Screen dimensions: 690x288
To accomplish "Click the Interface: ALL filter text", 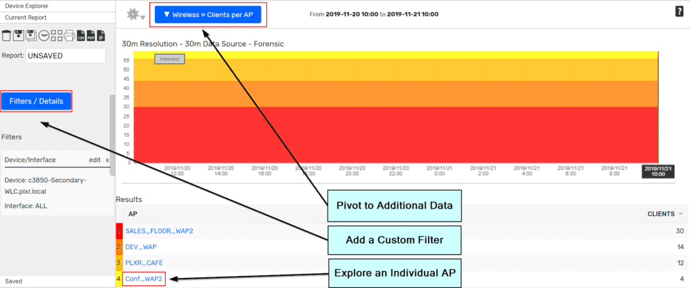I will [x=26, y=206].
